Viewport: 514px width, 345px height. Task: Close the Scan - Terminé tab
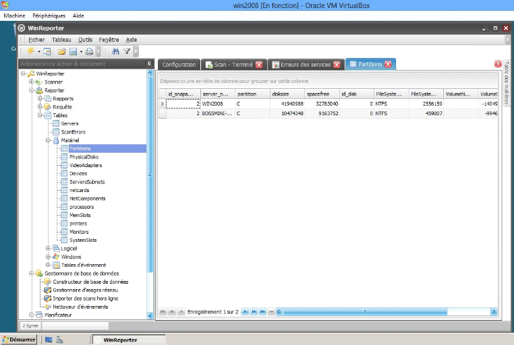258,65
